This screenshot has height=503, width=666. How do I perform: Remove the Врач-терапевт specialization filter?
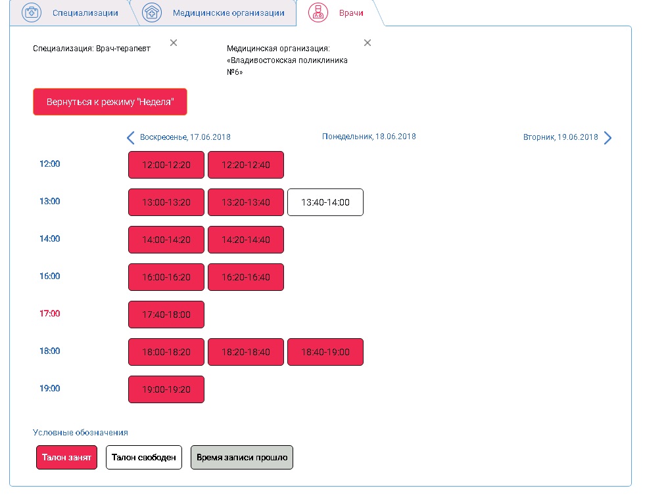pos(174,43)
